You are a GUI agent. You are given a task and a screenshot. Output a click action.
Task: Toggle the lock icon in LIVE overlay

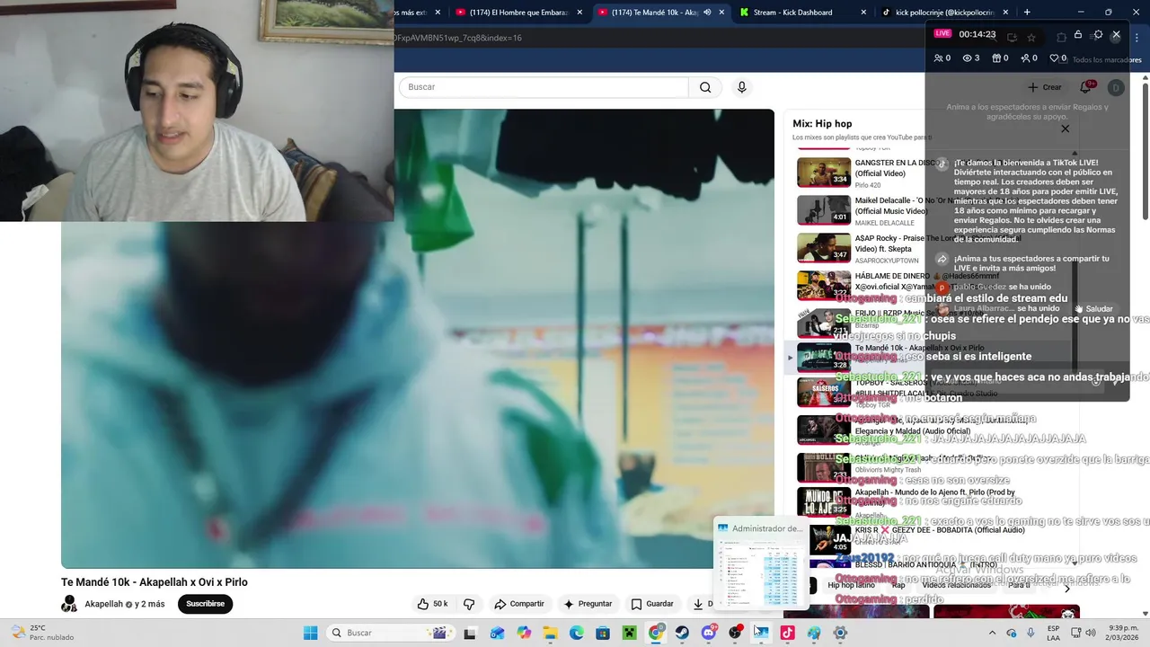[1078, 35]
